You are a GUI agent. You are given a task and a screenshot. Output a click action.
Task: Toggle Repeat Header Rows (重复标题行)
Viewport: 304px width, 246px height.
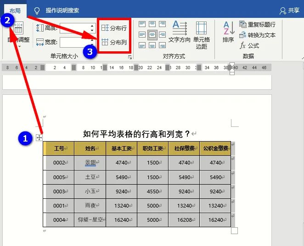pos(257,25)
